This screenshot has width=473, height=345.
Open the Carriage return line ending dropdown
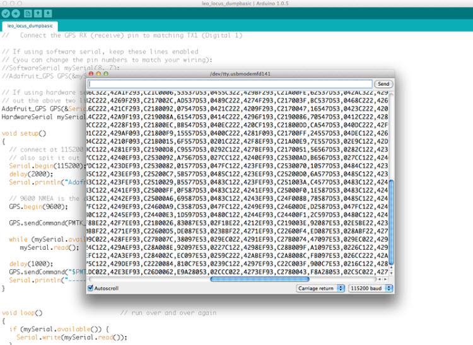pyautogui.click(x=320, y=288)
